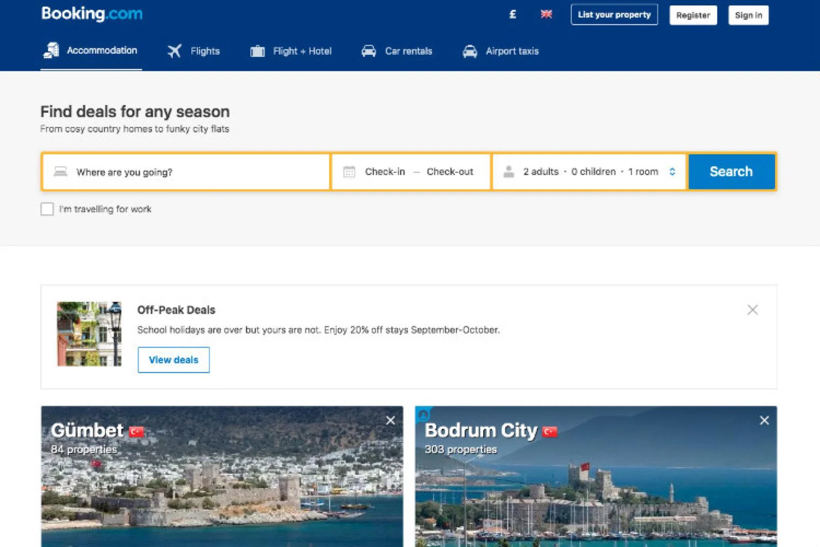Click the Bodrum City title text
The width and height of the screenshot is (820, 547).
click(481, 431)
